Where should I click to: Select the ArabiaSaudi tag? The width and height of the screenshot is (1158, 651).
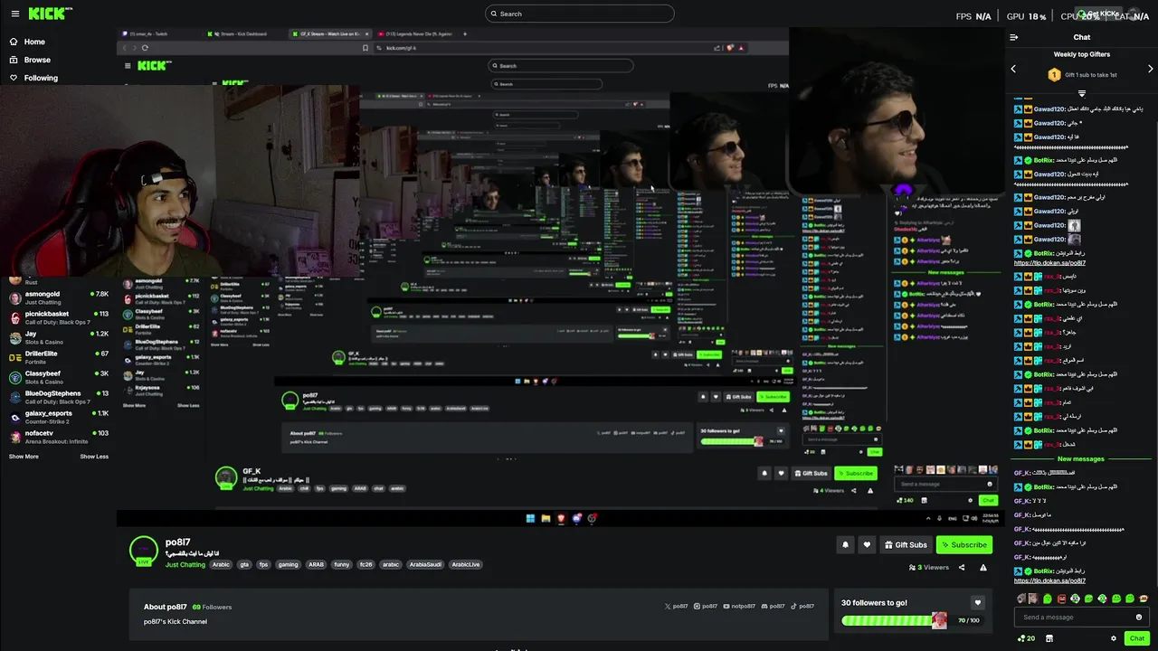[x=425, y=564]
